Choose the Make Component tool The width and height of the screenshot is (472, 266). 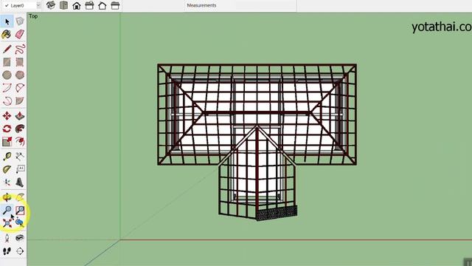point(20,21)
